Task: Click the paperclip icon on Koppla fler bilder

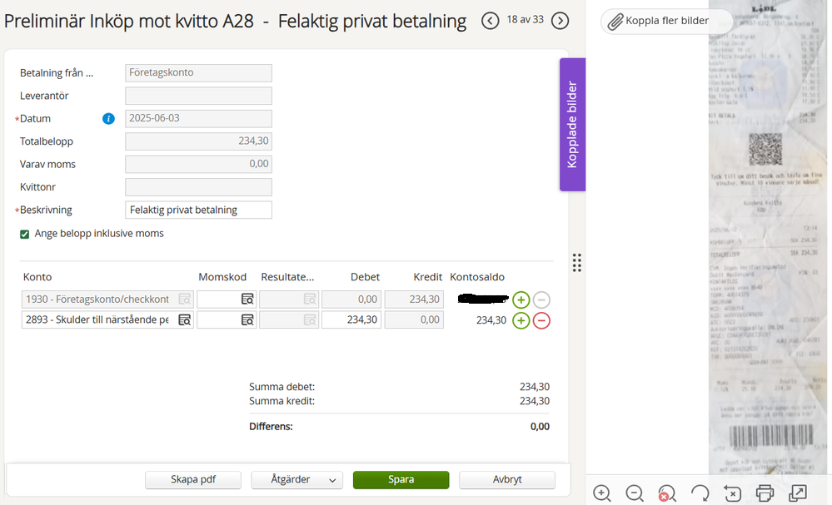Action: pos(615,22)
